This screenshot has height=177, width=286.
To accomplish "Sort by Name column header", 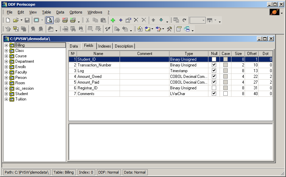I will [98, 54].
